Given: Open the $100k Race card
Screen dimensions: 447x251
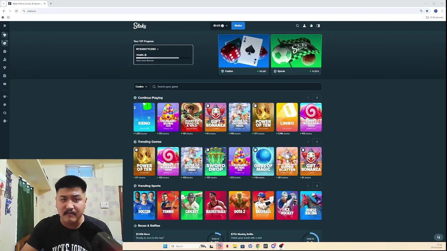Looking at the screenshot, I should (x=180, y=236).
